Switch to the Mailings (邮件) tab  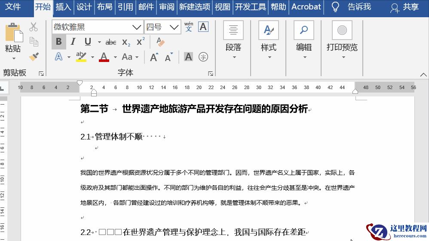click(x=146, y=6)
